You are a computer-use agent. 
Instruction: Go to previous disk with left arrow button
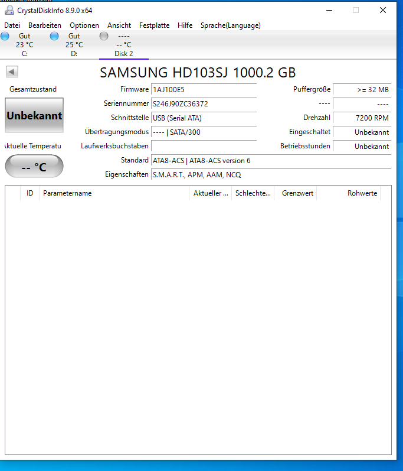pyautogui.click(x=12, y=72)
